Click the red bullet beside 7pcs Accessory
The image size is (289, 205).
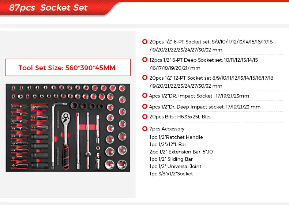click(145, 129)
